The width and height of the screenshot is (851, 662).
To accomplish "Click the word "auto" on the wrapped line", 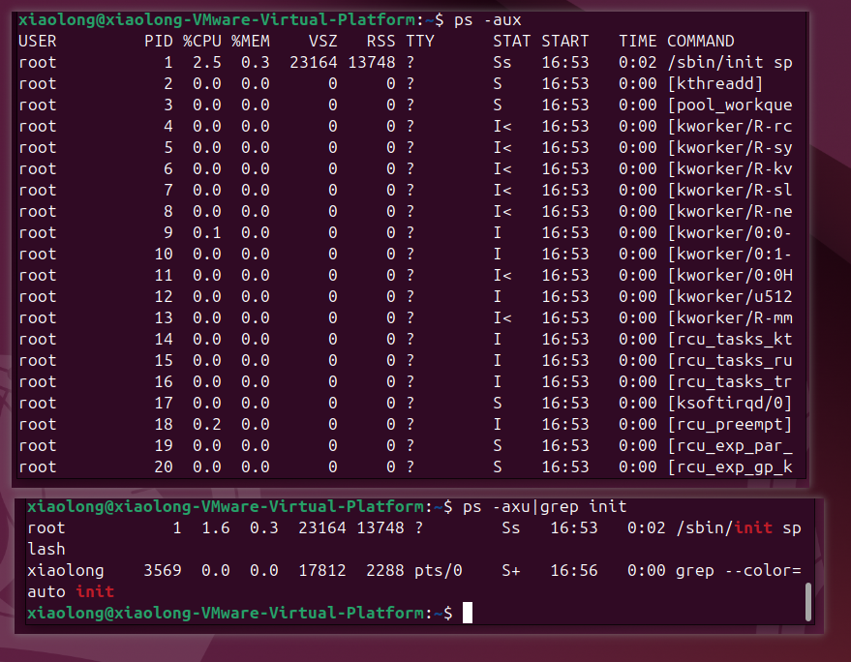I will pos(46,591).
